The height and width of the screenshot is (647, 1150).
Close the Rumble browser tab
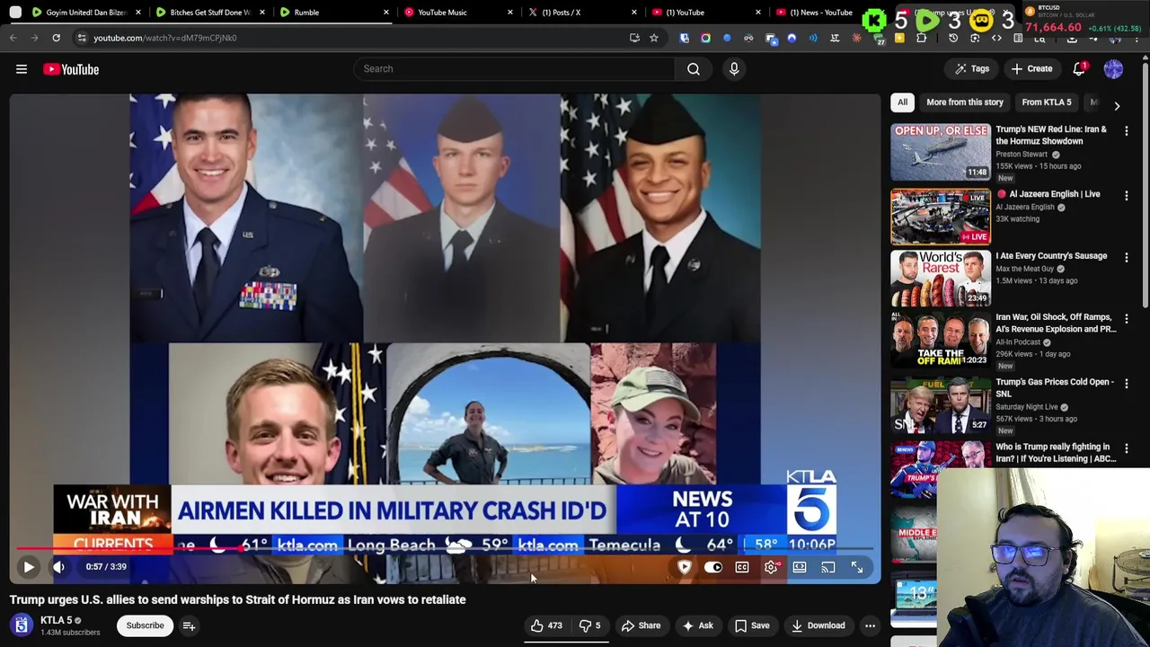pos(386,13)
